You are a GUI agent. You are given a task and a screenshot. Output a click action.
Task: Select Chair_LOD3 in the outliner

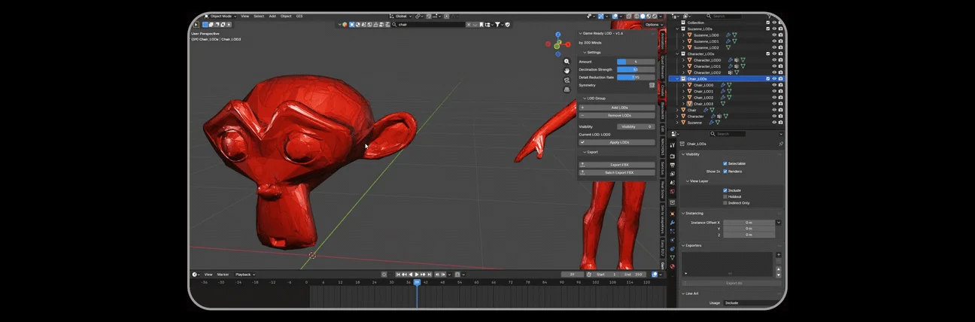[703, 103]
